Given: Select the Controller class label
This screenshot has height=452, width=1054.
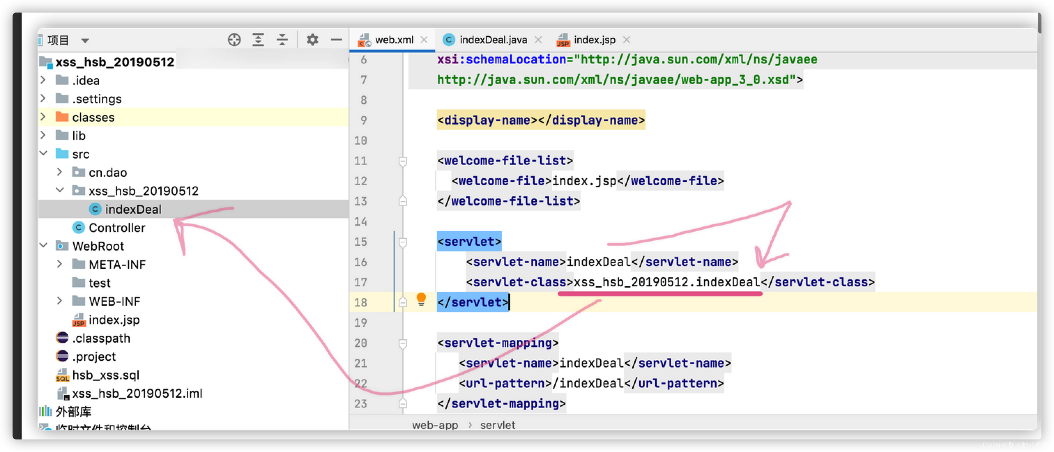Looking at the screenshot, I should (117, 228).
